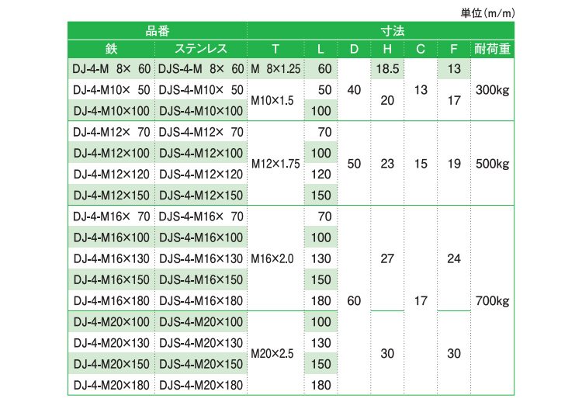Image resolution: width=582 pixels, height=402 pixels.
Task: Click the M20×2.5 thread size cell
Action: point(273,353)
